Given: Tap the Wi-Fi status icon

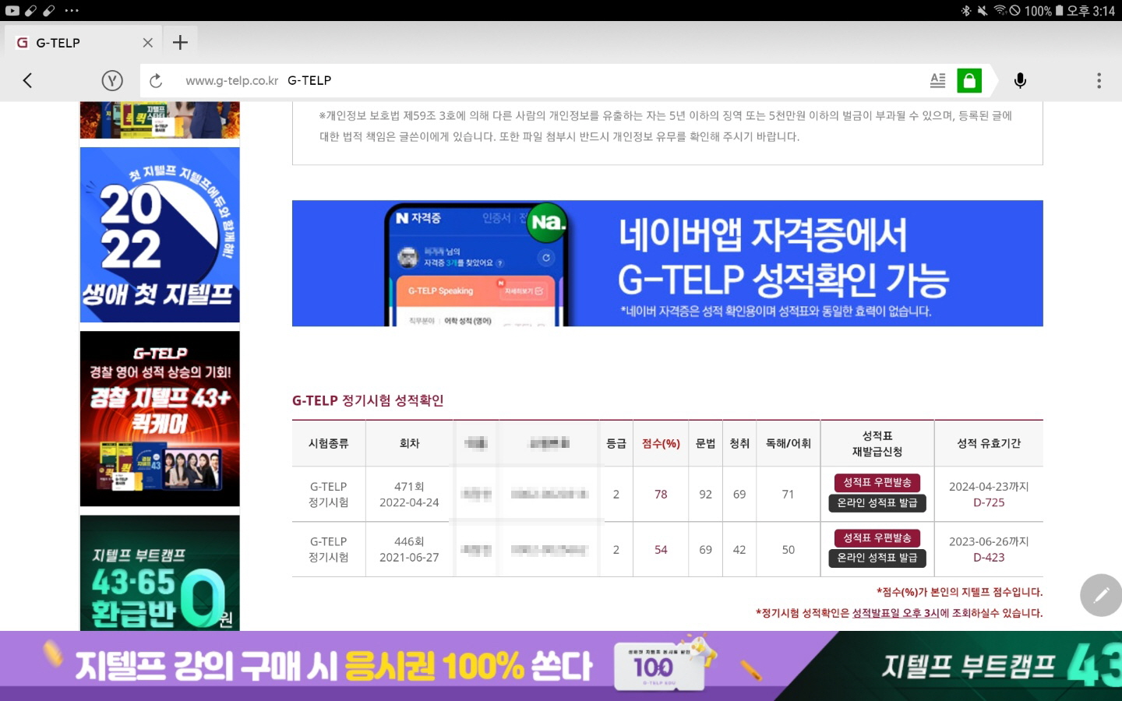Looking at the screenshot, I should [x=1000, y=10].
